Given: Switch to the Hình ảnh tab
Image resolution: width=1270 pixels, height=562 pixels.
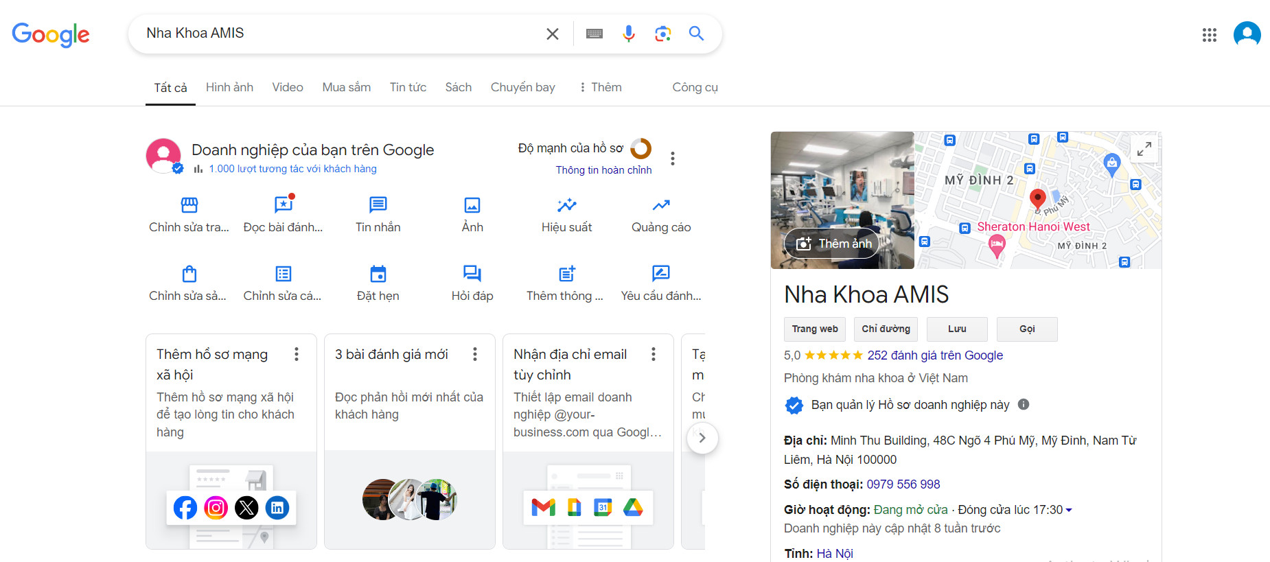Looking at the screenshot, I should [229, 87].
